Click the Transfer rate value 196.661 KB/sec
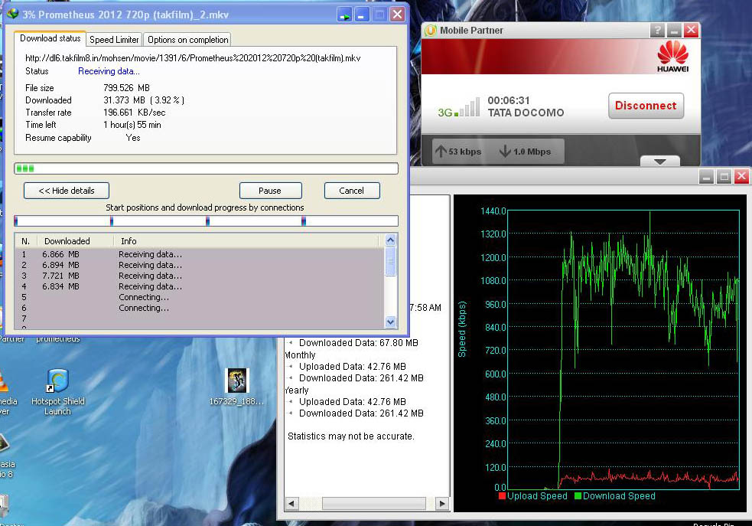 click(135, 113)
